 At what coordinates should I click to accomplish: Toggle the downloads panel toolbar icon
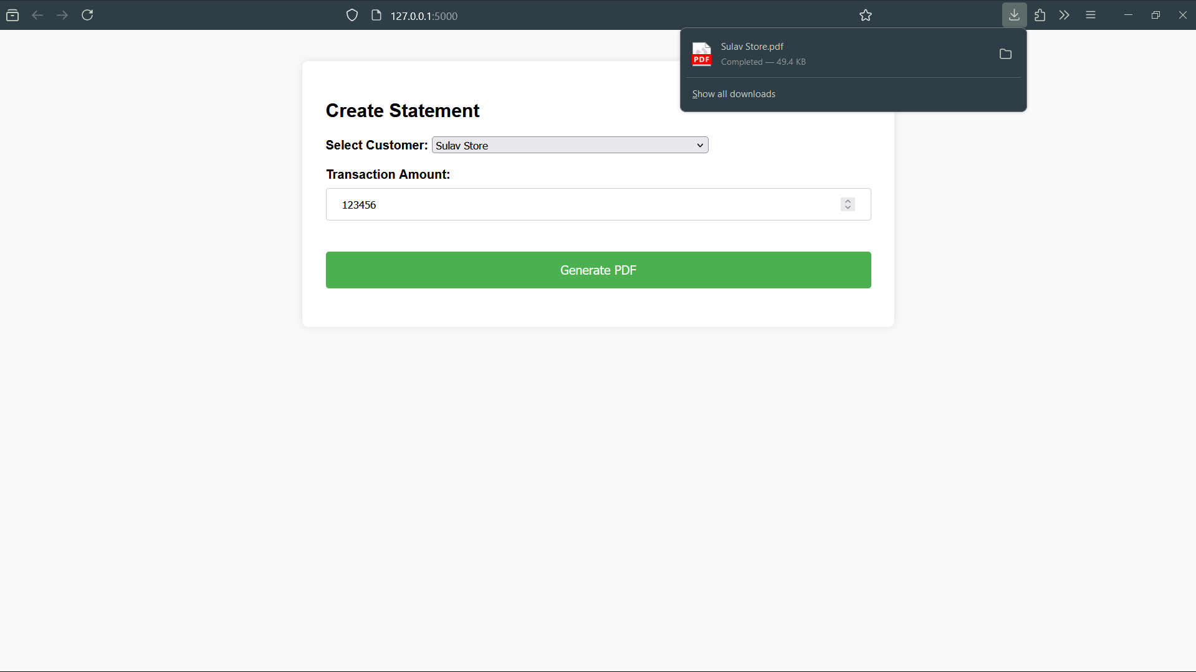[x=1014, y=15]
